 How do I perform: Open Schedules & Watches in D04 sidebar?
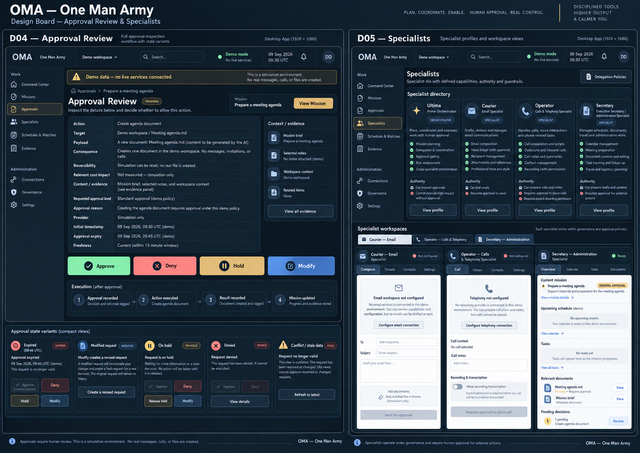coord(39,135)
